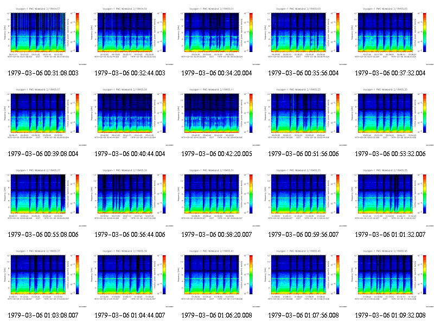434x323 pixels.
Task: Click caption text 1979-03-06 00:53:32.006
Action: pos(390,154)
